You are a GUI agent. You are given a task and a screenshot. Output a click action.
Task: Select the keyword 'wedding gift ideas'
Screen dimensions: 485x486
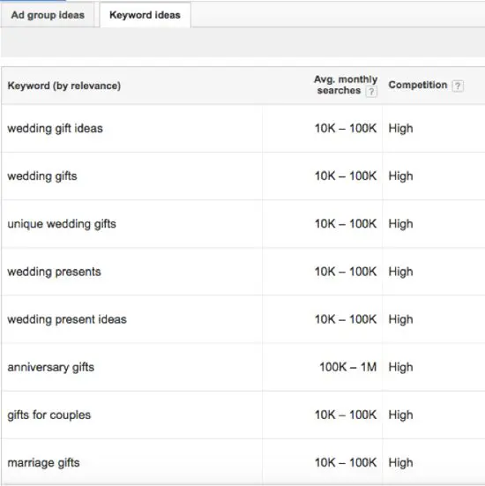[56, 128]
